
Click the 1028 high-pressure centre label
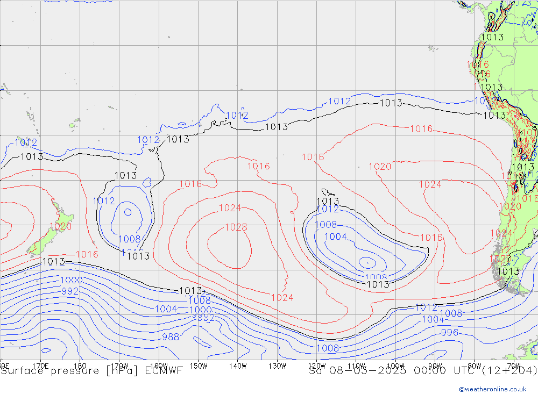coord(236,227)
